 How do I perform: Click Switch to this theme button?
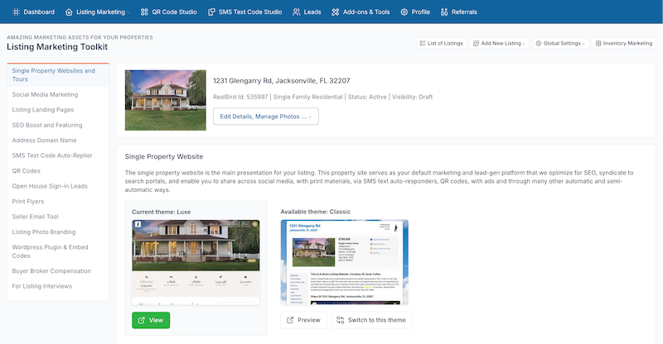coord(371,320)
